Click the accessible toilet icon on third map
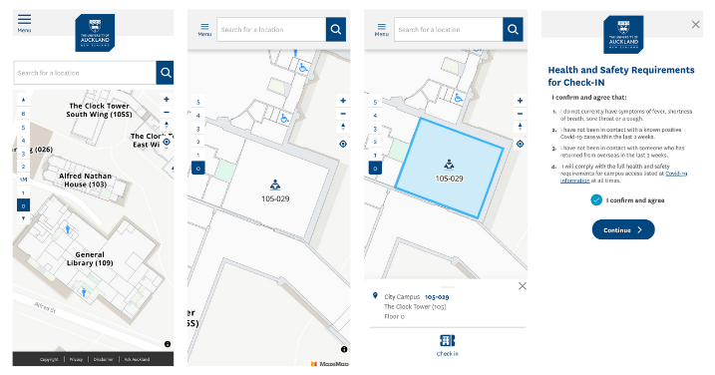The width and height of the screenshot is (715, 375). pyautogui.click(x=459, y=98)
